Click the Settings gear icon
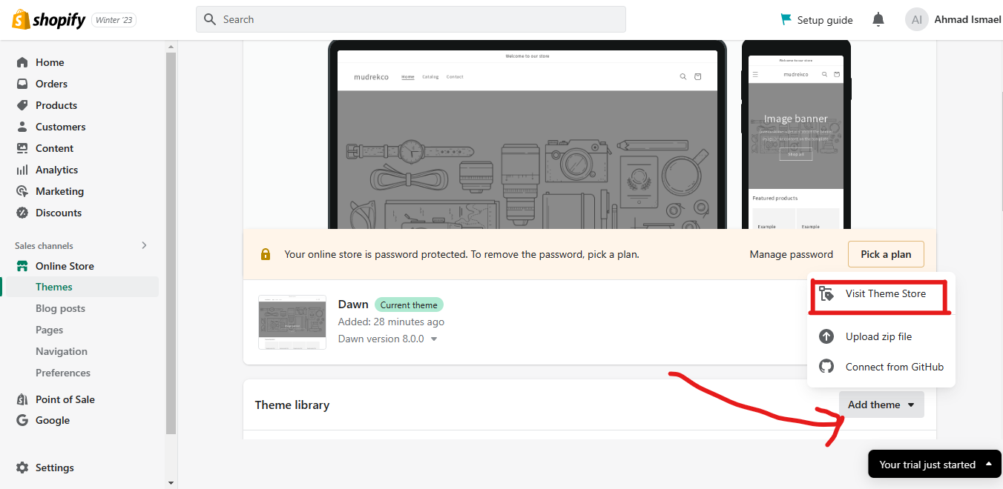Viewport: 1003px width, 489px height. [x=22, y=468]
